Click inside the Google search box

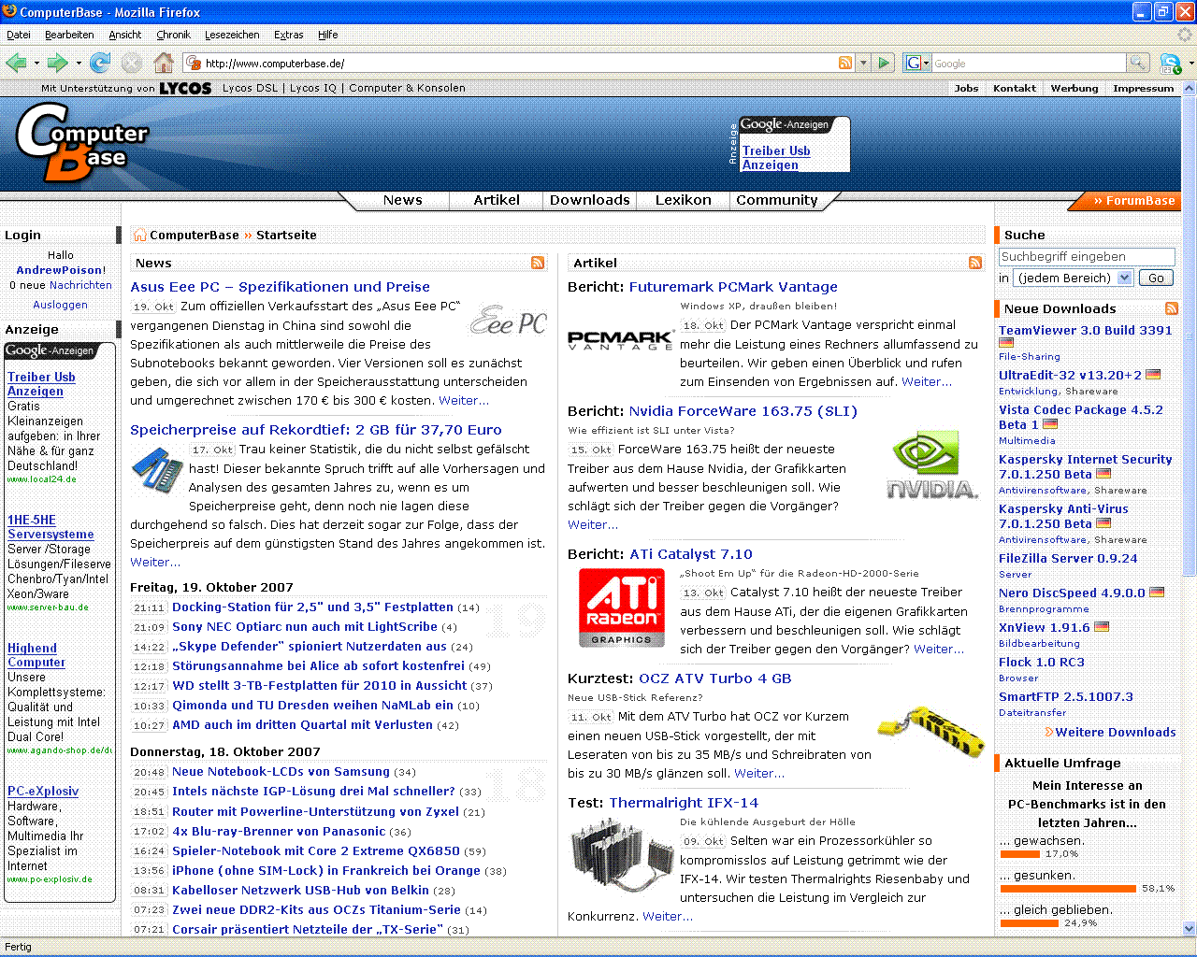[x=1029, y=63]
